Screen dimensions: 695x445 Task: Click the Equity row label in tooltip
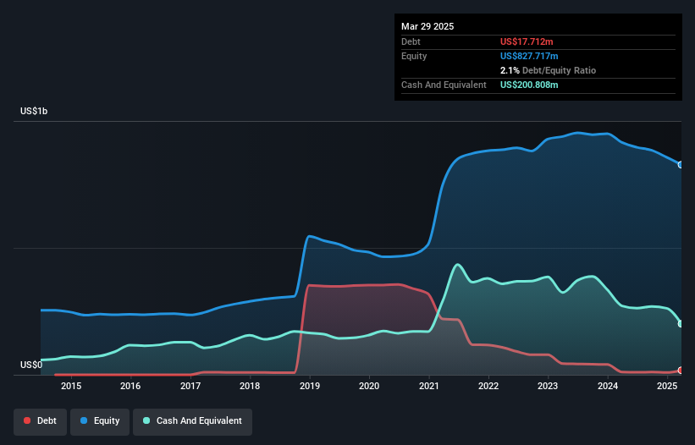point(414,56)
